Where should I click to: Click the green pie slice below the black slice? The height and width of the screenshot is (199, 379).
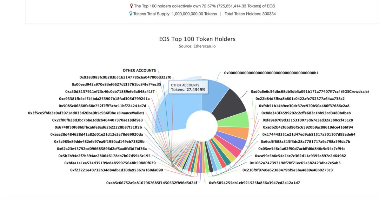click(233, 119)
